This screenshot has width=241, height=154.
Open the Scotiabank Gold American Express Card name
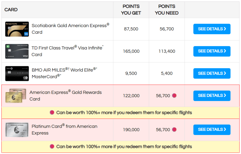70,29
